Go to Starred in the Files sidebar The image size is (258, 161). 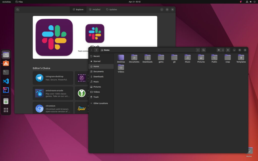[x=97, y=61]
